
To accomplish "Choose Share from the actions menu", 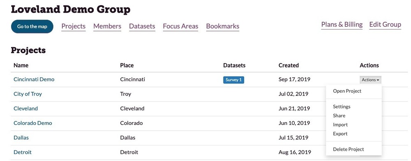I will click(x=339, y=116).
